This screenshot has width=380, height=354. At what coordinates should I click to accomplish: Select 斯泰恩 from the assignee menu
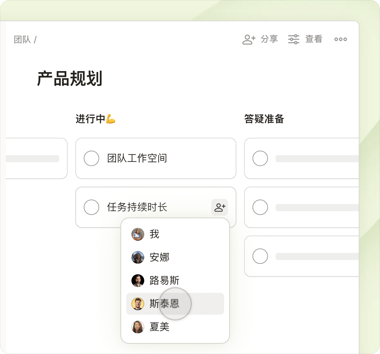pyautogui.click(x=175, y=304)
